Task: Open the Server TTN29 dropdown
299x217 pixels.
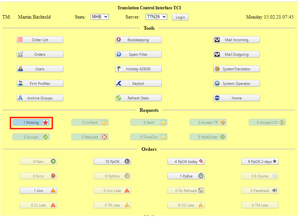Action: tap(156, 17)
